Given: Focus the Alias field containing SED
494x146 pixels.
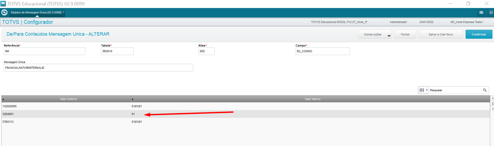Looking at the screenshot, I should [x=206, y=51].
